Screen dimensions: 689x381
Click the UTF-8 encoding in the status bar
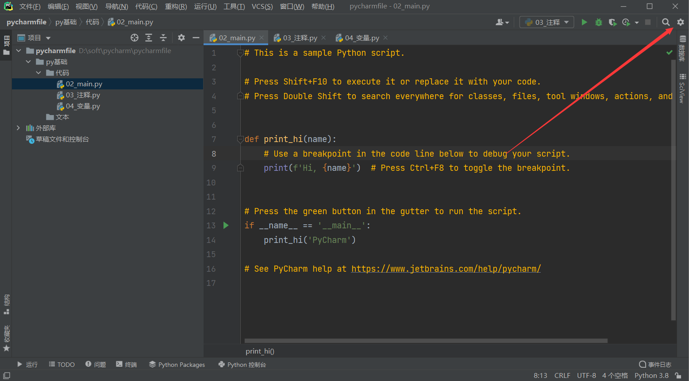click(586, 376)
